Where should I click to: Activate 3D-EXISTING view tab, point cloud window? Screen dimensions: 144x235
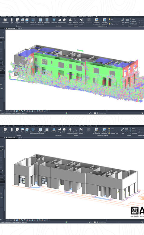(11, 28)
